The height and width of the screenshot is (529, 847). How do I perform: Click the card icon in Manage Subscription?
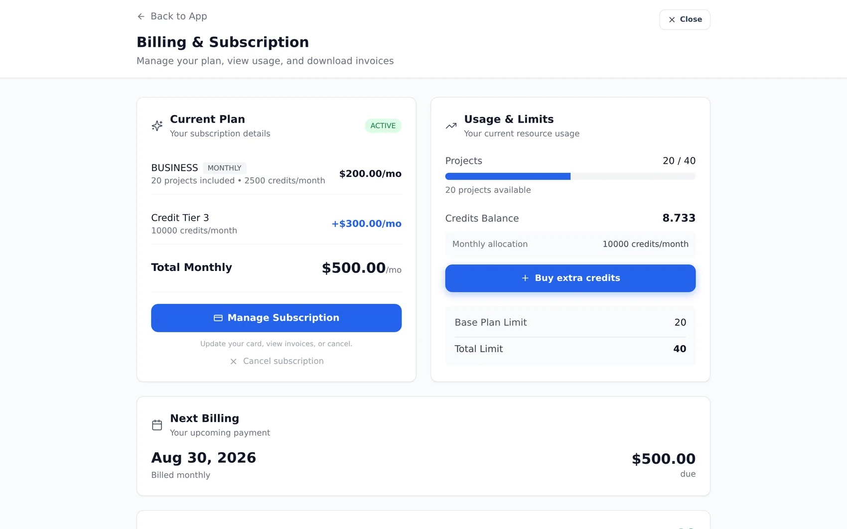click(218, 318)
